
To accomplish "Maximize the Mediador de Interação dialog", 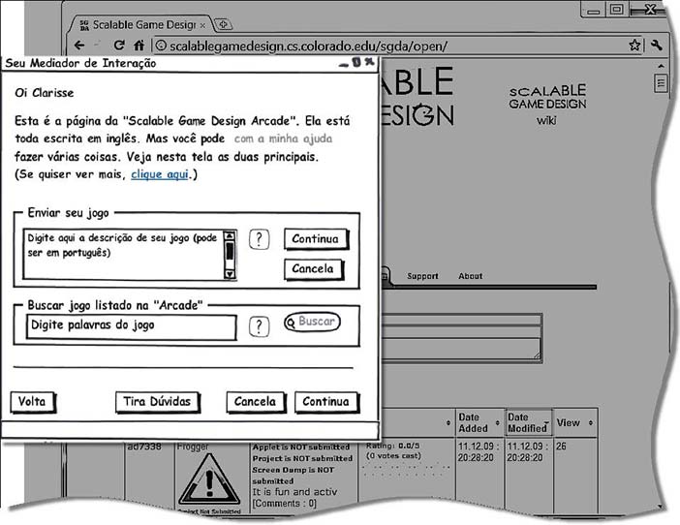I will (x=356, y=62).
